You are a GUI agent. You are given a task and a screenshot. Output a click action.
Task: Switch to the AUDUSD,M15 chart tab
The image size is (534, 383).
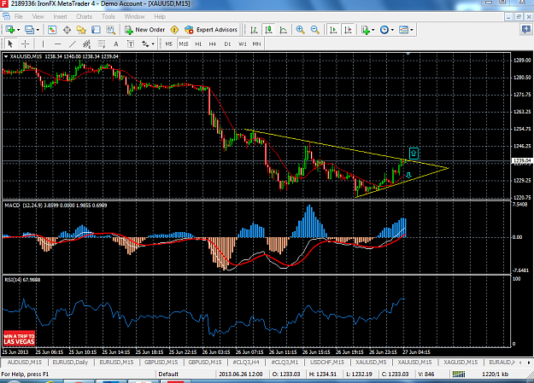(x=24, y=363)
